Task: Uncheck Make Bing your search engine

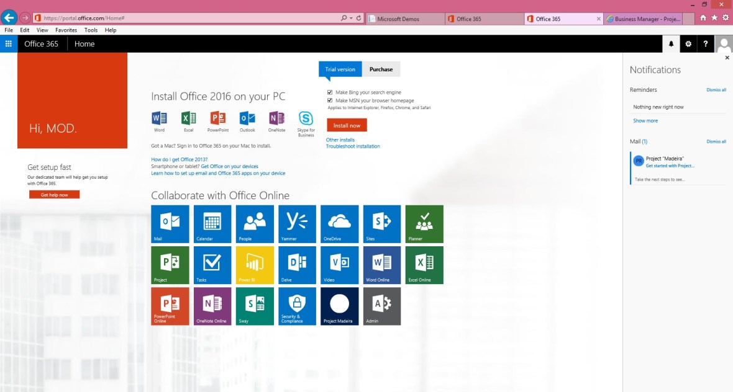Action: tap(330, 92)
